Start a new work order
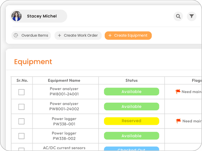The height and width of the screenshot is (151, 202). point(78,35)
